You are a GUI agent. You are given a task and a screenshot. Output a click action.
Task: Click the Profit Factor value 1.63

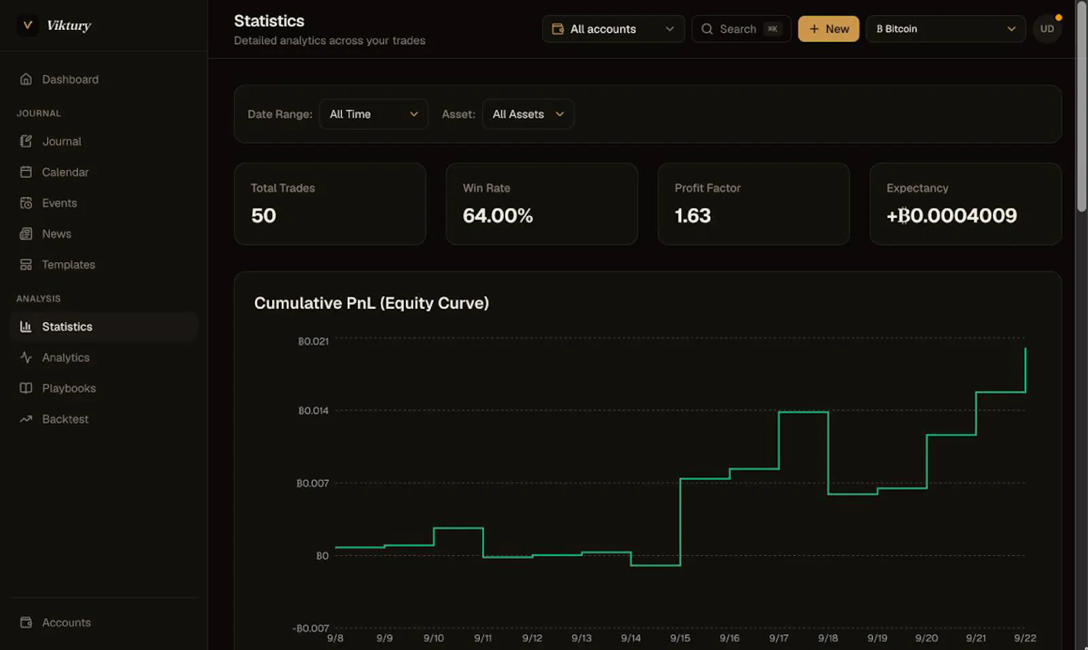[x=692, y=216]
